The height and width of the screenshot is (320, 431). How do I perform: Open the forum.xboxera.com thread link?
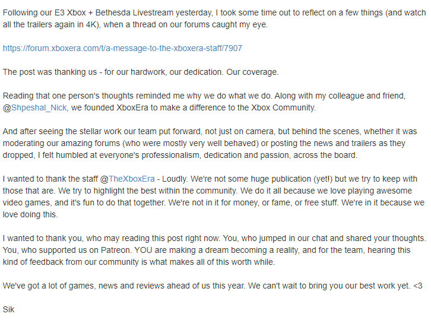(122, 48)
